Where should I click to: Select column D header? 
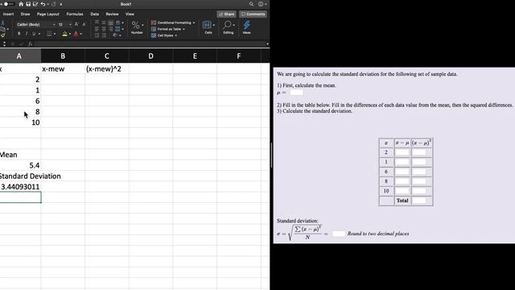point(150,56)
